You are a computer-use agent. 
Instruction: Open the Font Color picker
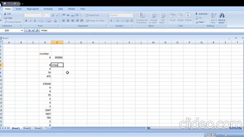56,21
